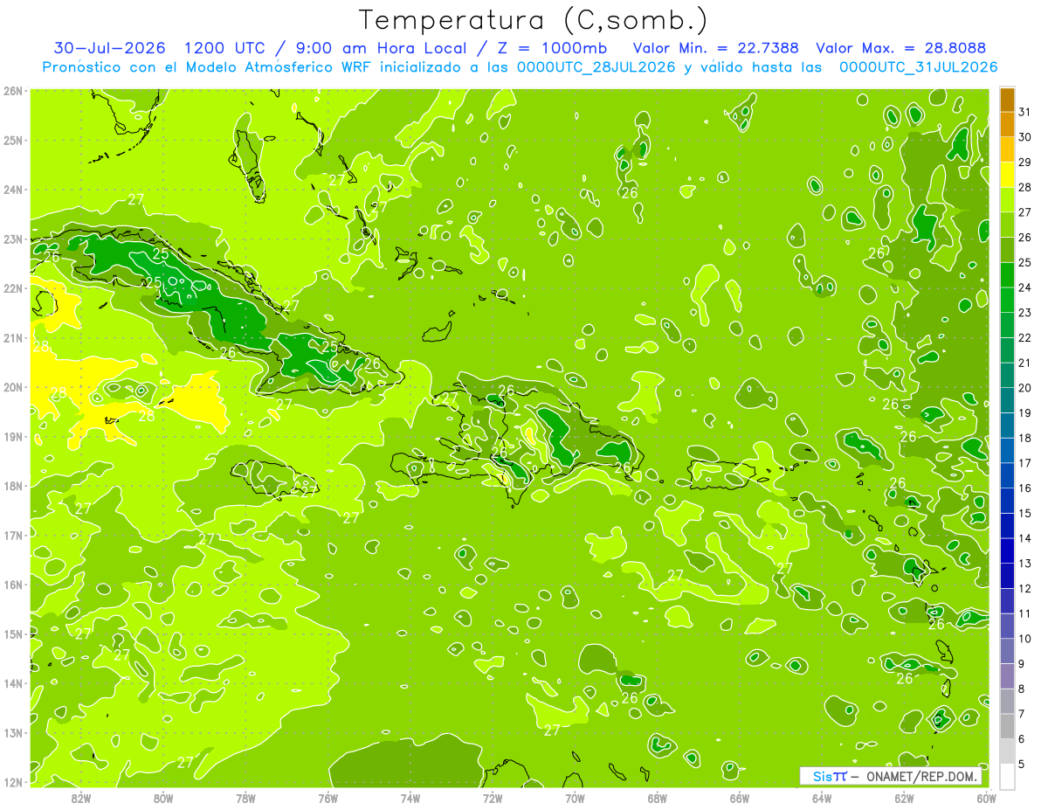1048x810 pixels.
Task: Click the '20N' latitude axis label
Action: click(12, 387)
